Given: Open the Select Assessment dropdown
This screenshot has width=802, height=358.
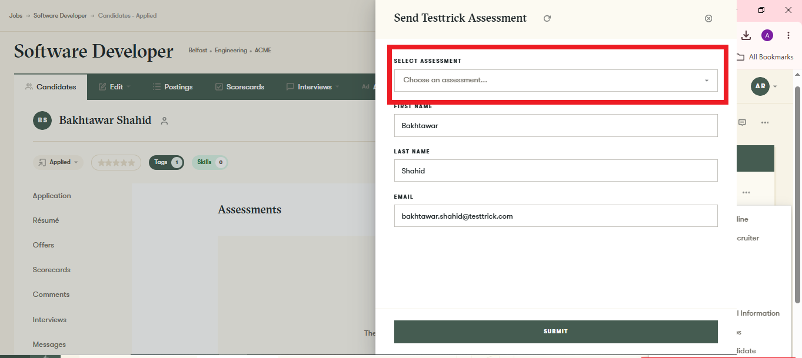Looking at the screenshot, I should 555,81.
